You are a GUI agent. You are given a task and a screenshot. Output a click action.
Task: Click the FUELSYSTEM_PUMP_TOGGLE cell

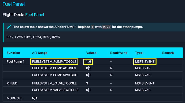54,62
